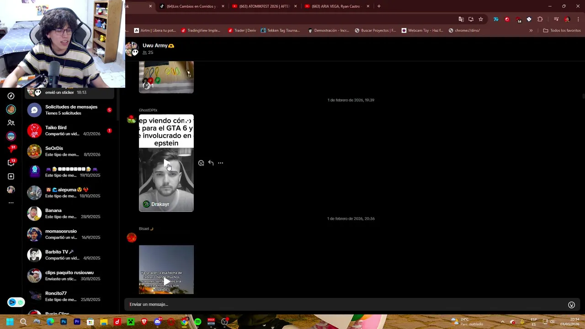Screen dimensions: 585x329
Task: Show more bookmarks with the chevron
Action: [x=531, y=31]
